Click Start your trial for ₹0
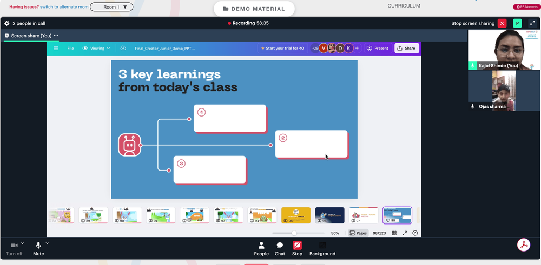The height and width of the screenshot is (265, 541). click(x=282, y=48)
